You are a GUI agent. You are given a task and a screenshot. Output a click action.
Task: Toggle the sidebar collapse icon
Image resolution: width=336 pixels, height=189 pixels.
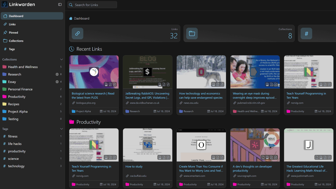coord(60,4)
